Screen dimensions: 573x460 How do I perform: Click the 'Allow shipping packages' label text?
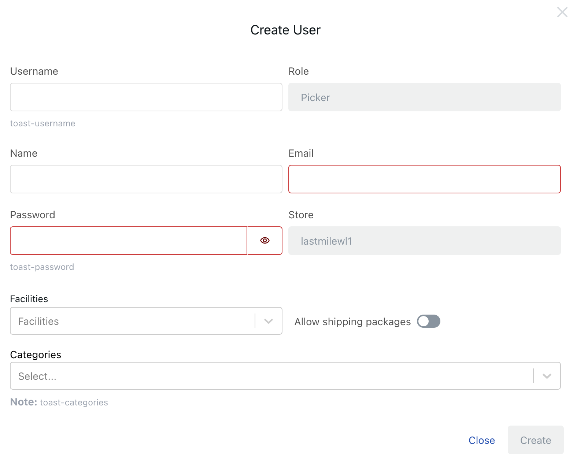coord(352,322)
